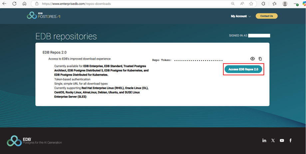Open the favorites list icon
The width and height of the screenshot is (306, 154).
[x=274, y=4]
